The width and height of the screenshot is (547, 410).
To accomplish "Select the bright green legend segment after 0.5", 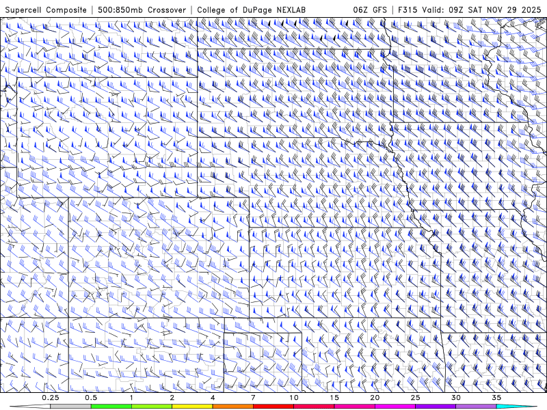I will pos(111,407).
